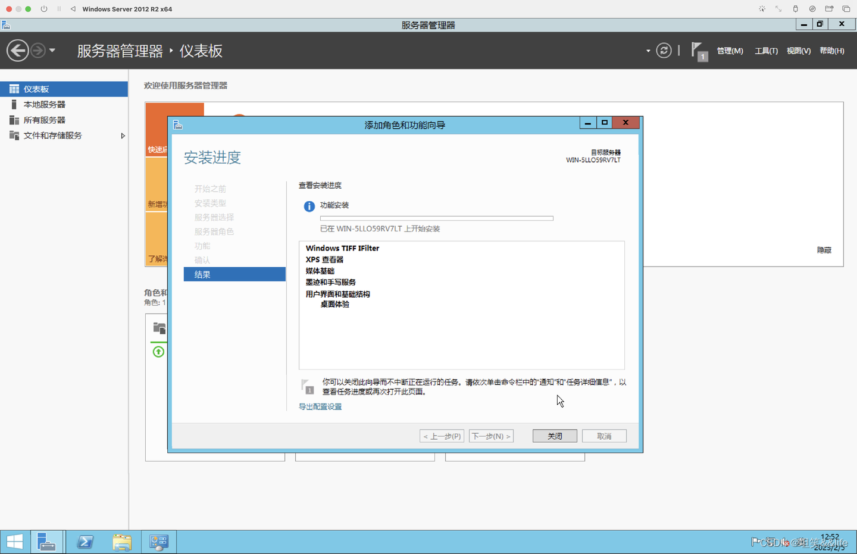This screenshot has width=857, height=554.
Task: Open the navigation history dropdown arrow
Action: click(x=52, y=51)
